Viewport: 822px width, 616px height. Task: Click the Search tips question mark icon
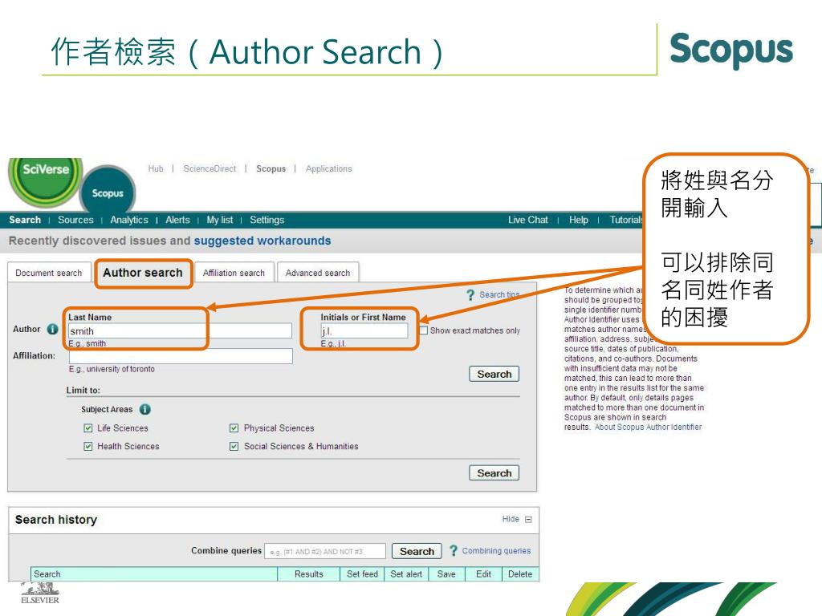470,295
